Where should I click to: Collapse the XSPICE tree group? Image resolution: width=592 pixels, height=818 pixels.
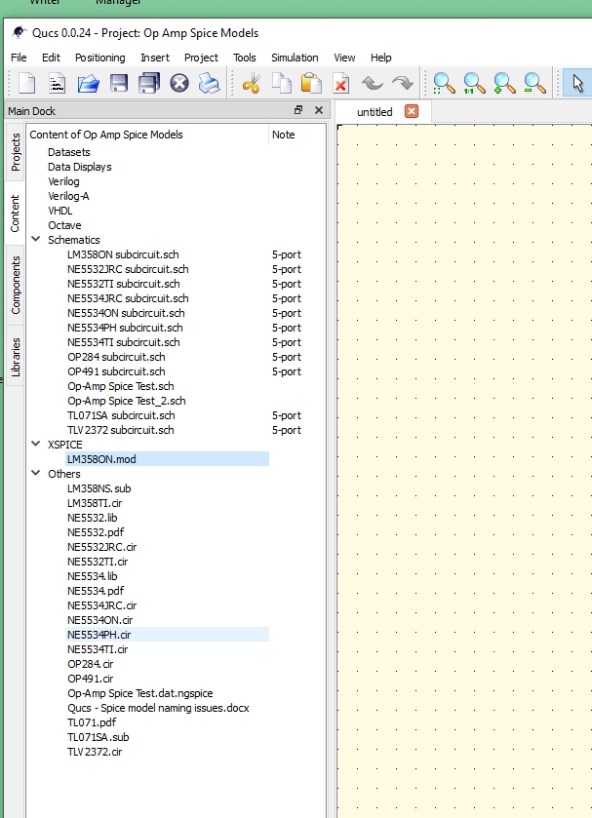(x=36, y=444)
